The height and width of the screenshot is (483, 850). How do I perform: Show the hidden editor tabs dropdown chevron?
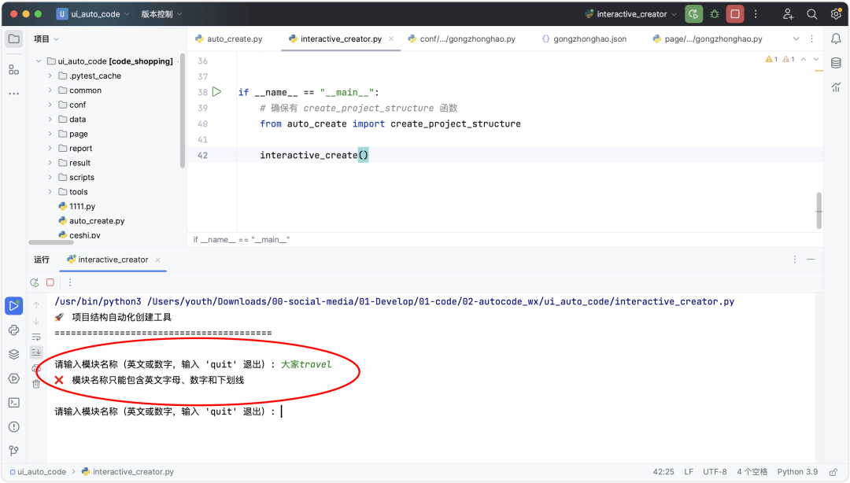pyautogui.click(x=796, y=39)
